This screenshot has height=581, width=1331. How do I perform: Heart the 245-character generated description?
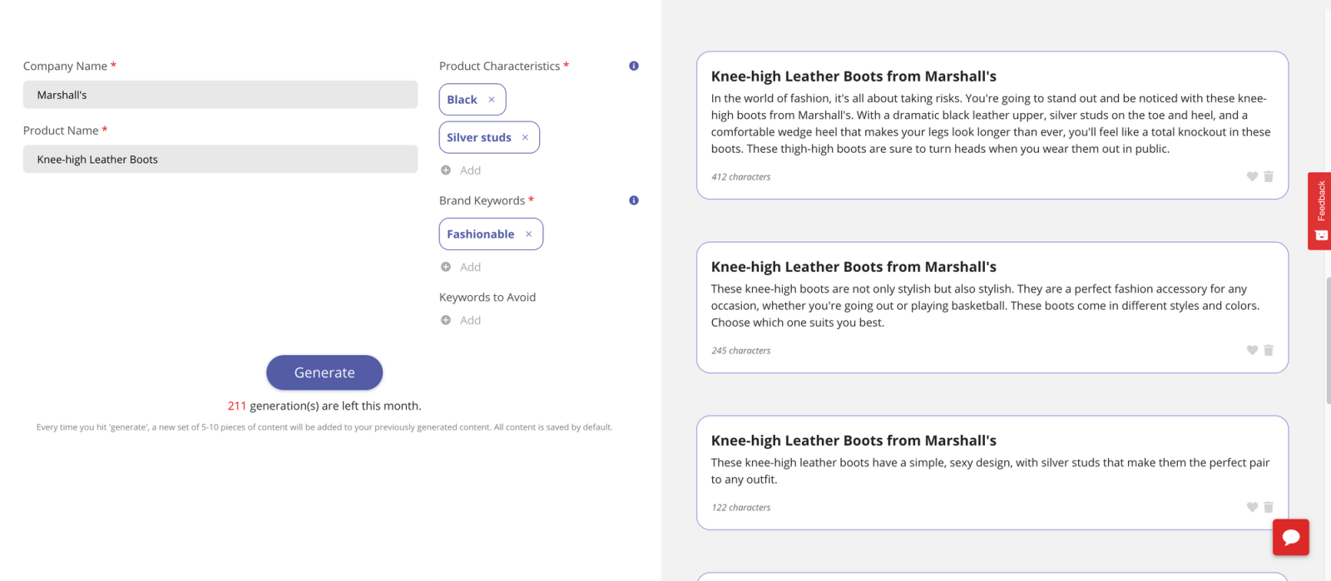pyautogui.click(x=1252, y=350)
